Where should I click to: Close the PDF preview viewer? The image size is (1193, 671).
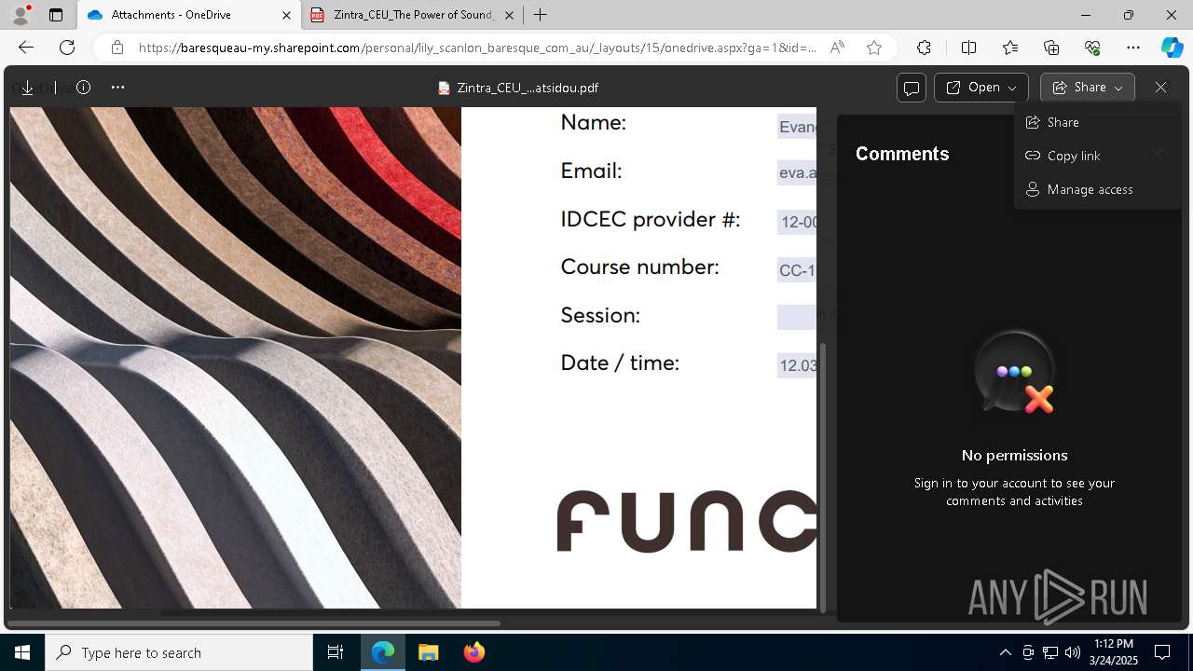(x=1160, y=88)
